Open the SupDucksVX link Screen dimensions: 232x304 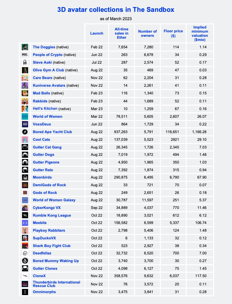point(44,238)
